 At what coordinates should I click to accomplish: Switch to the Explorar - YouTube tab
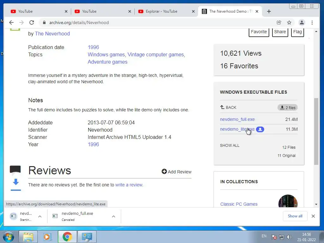point(166,11)
